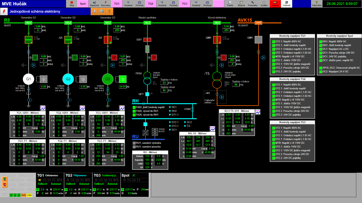Click the printer icon beside schema title

point(94,11)
